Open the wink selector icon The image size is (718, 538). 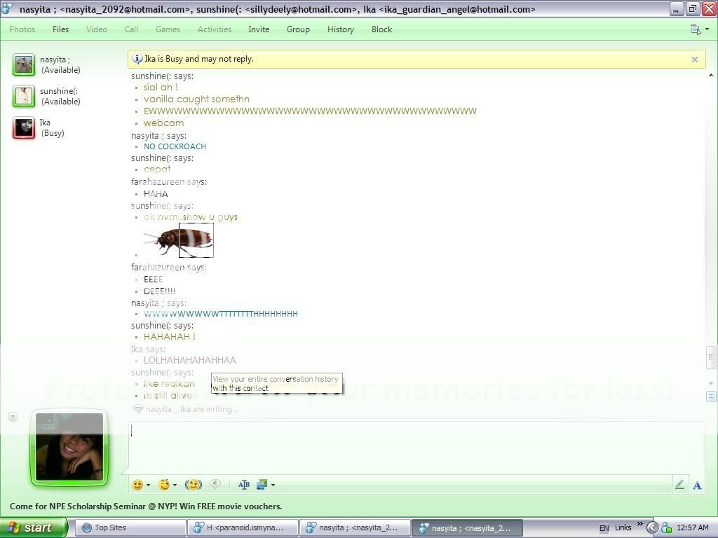pos(165,485)
